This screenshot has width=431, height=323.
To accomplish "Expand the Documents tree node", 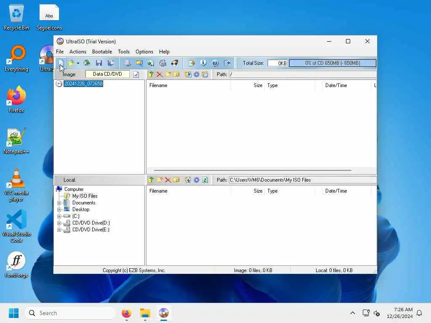I will click(59, 203).
